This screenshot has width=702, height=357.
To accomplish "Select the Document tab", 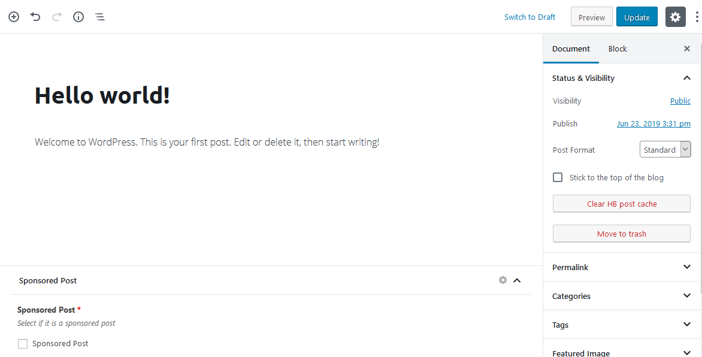I will pos(571,49).
